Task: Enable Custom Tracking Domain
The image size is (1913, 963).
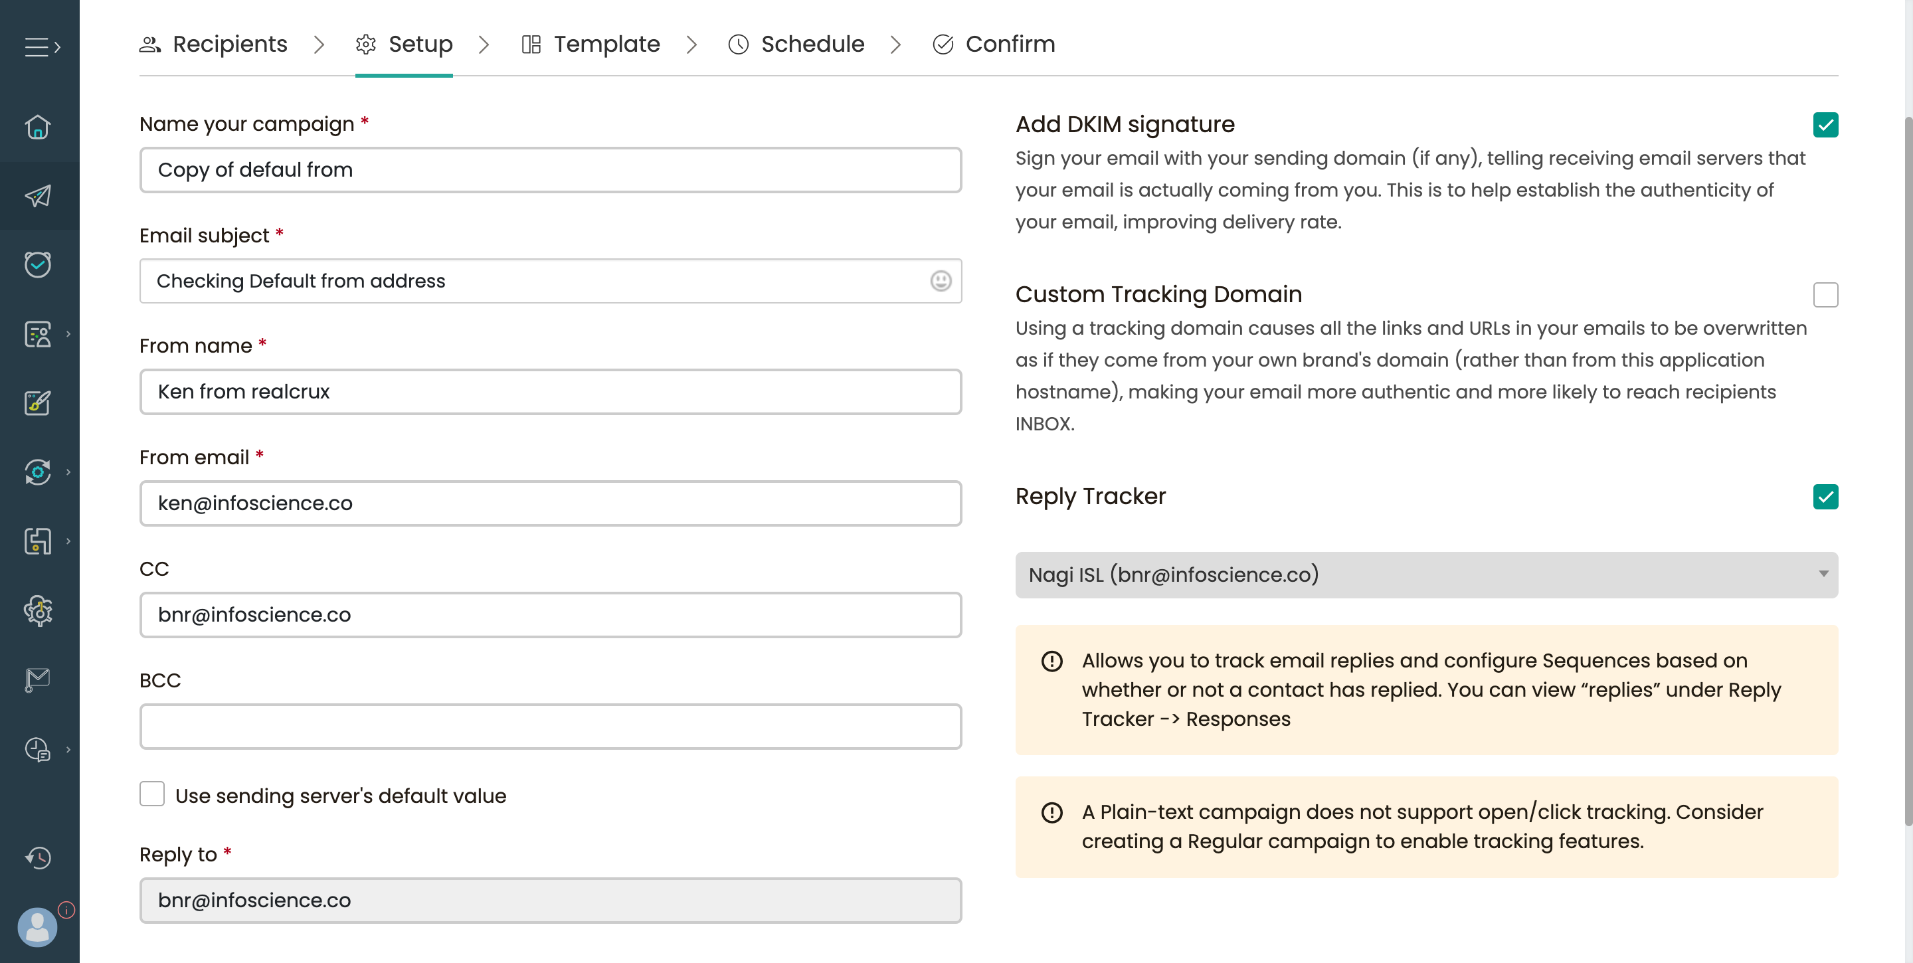Action: [1826, 295]
